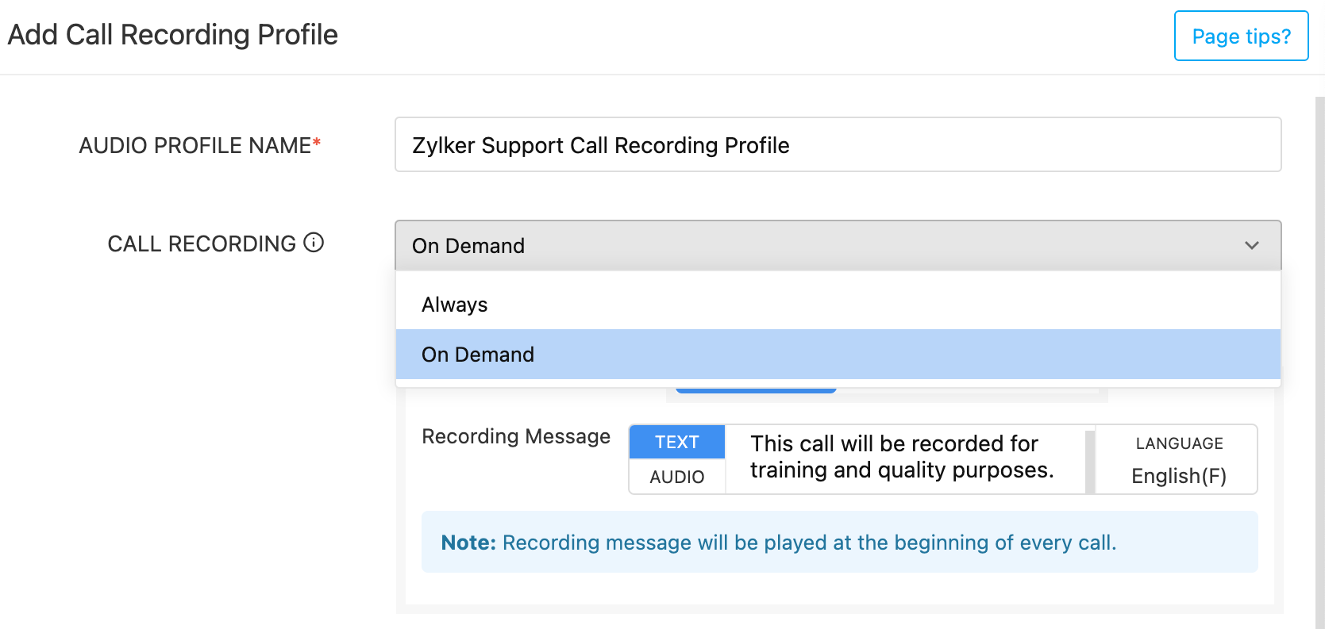
Task: Click the LANGUAGE header above English(F)
Action: [x=1178, y=443]
